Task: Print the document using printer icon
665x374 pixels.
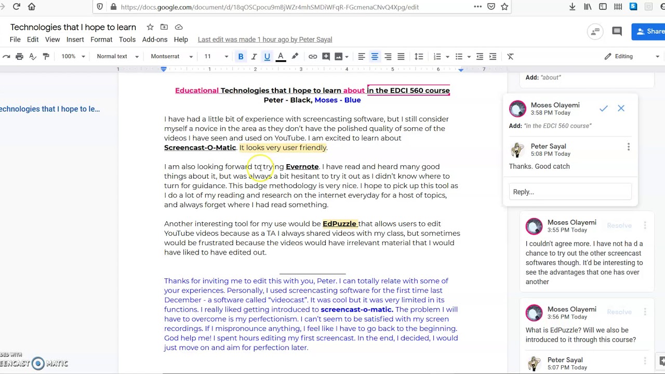Action: point(19,56)
